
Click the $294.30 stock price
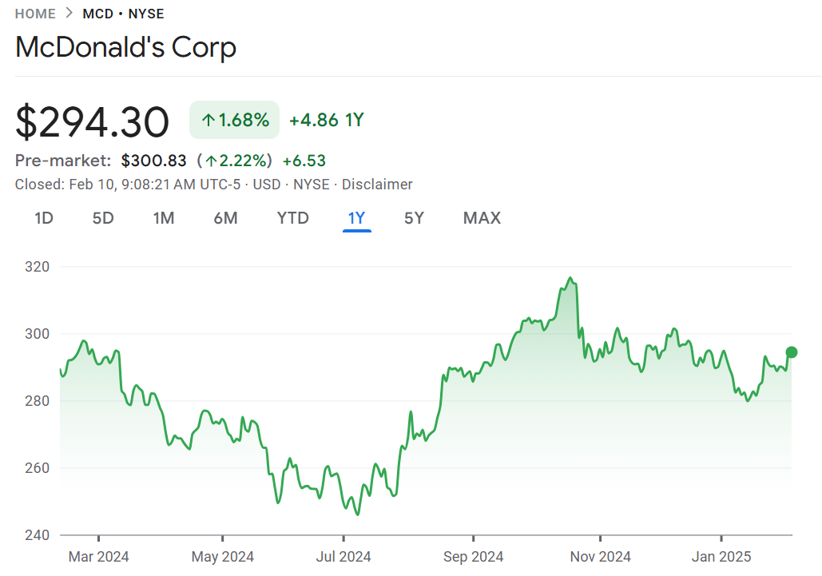(93, 122)
